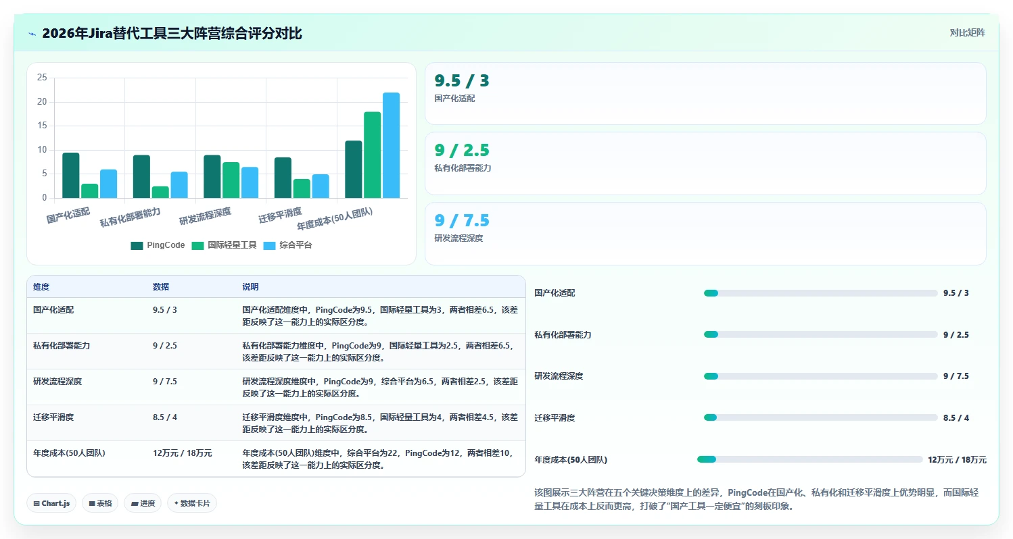
Task: Click the 数据卡片 chip
Action: click(192, 503)
